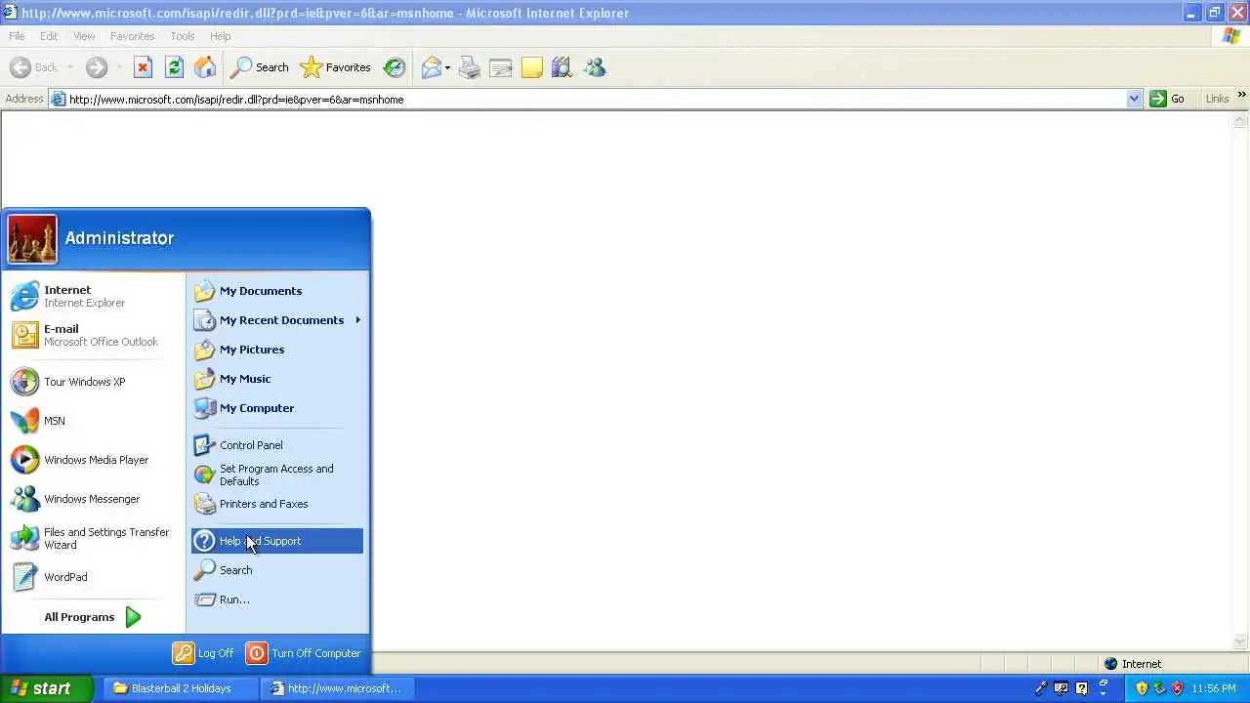Image resolution: width=1250 pixels, height=703 pixels.
Task: Open the Forward button history dropdown
Action: [x=119, y=67]
